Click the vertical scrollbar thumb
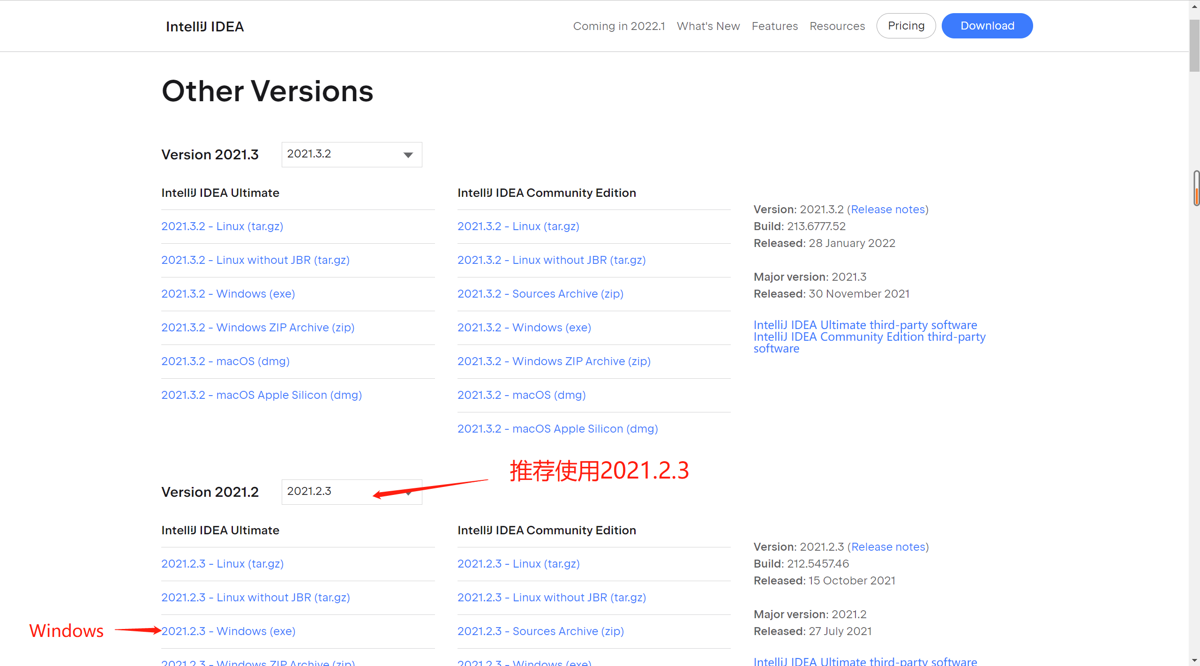This screenshot has height=666, width=1200. point(1194,45)
